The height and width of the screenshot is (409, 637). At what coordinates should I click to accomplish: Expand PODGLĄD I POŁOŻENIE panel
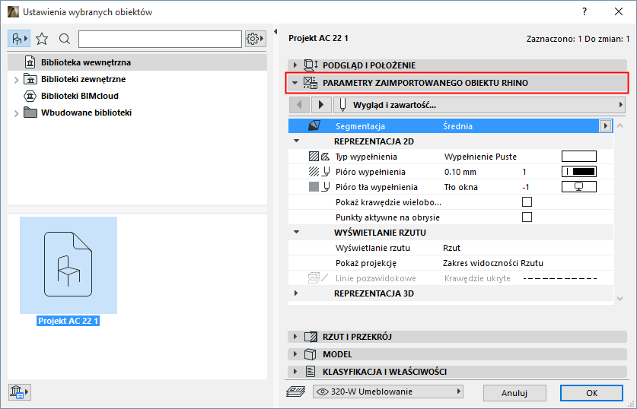(295, 65)
